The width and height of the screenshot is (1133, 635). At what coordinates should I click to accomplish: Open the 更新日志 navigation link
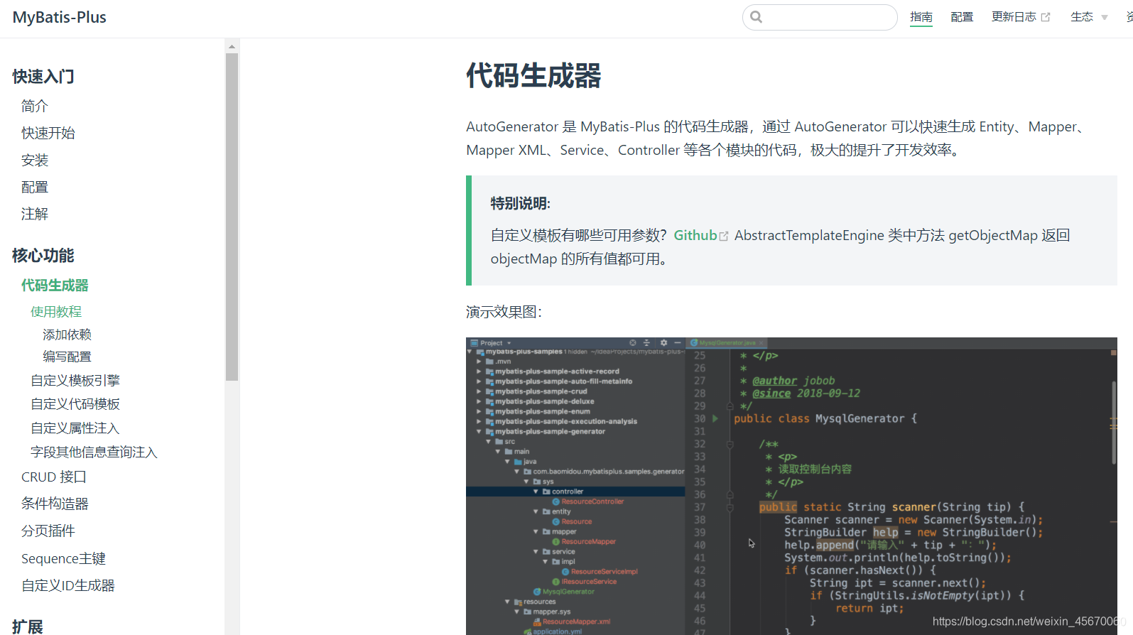point(1014,17)
